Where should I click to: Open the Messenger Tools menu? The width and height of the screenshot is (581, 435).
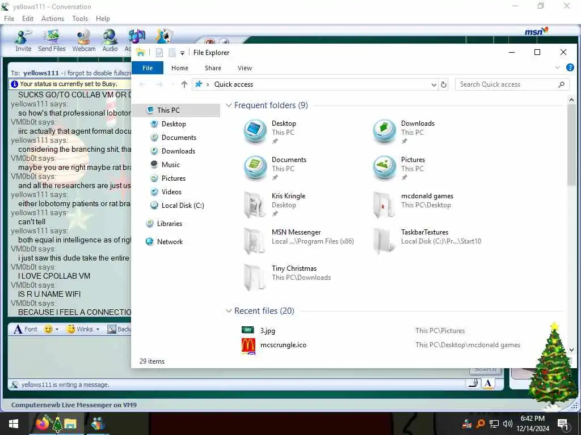coord(80,19)
